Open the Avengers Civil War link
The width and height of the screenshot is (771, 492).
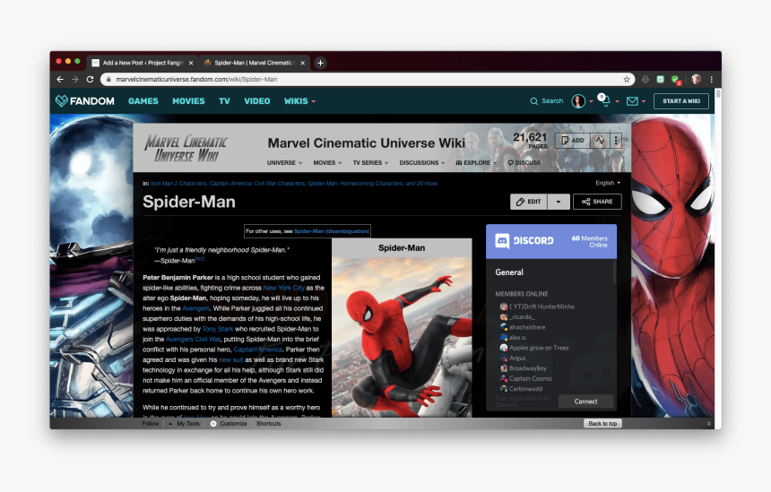point(193,340)
